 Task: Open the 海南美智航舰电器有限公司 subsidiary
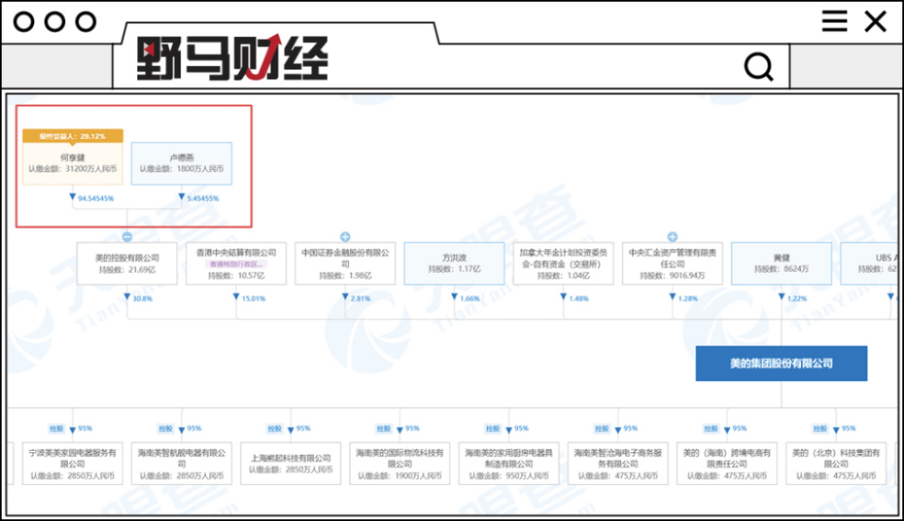point(182,463)
